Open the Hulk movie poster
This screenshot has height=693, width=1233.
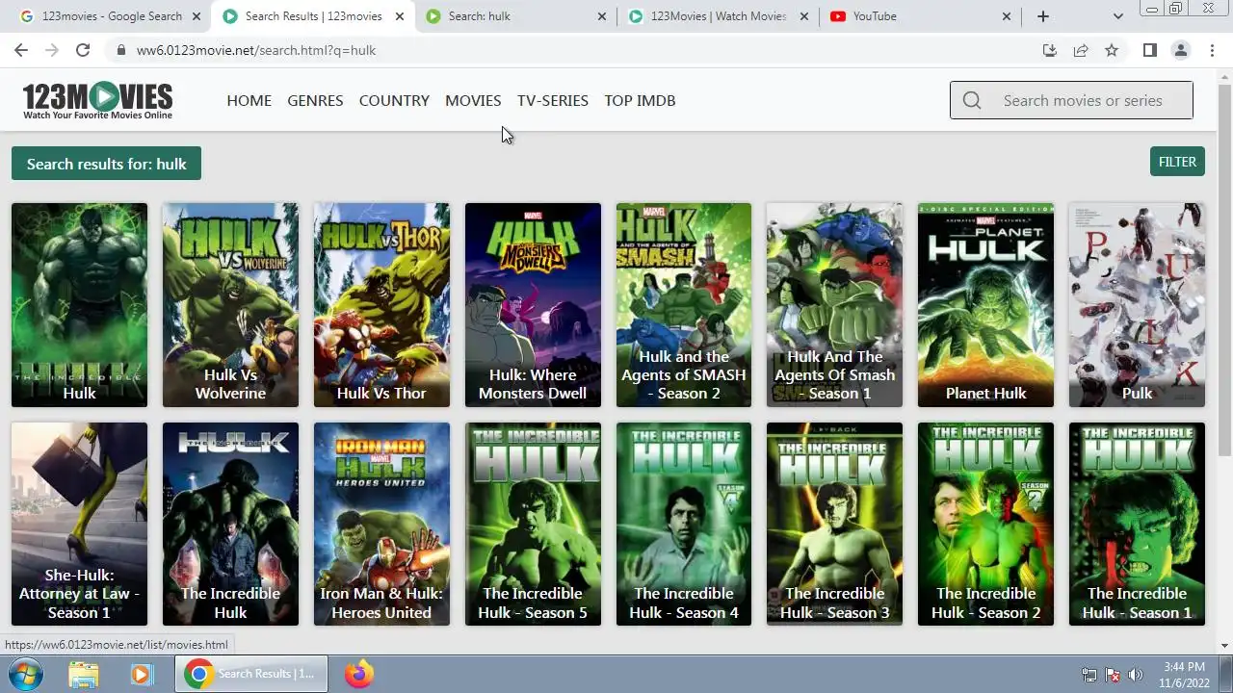tap(79, 305)
